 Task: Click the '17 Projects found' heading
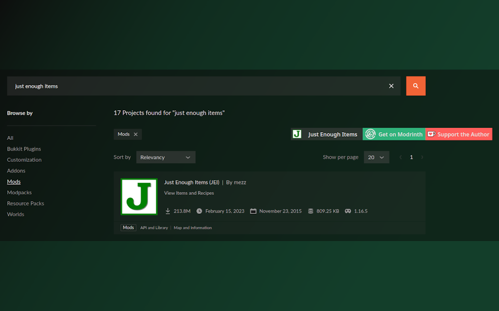click(x=169, y=113)
